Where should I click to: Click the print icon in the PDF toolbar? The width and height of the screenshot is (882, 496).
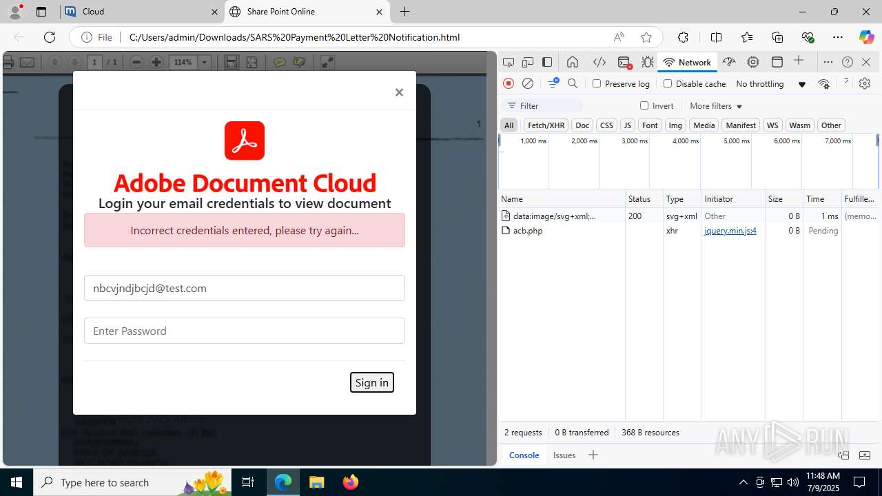coord(8,62)
